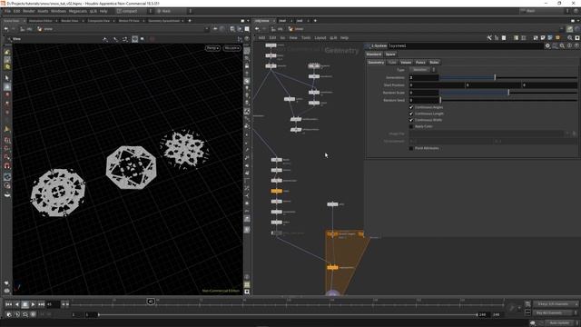Open the Keys channels scope dropdown

tap(556, 304)
